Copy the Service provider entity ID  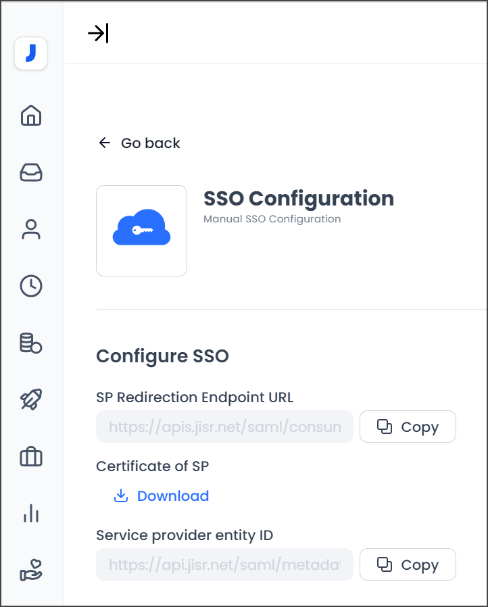pyautogui.click(x=408, y=564)
